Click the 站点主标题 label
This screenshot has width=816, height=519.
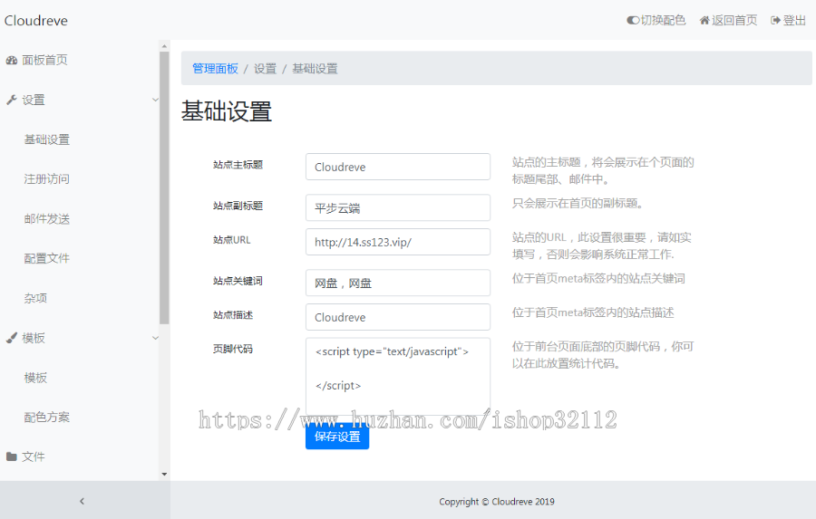238,165
